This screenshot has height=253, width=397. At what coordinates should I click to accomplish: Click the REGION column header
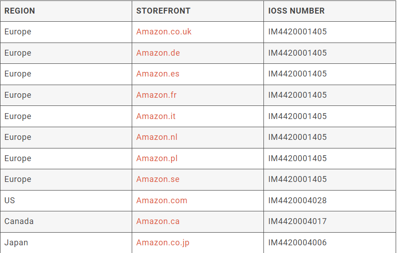[19, 11]
